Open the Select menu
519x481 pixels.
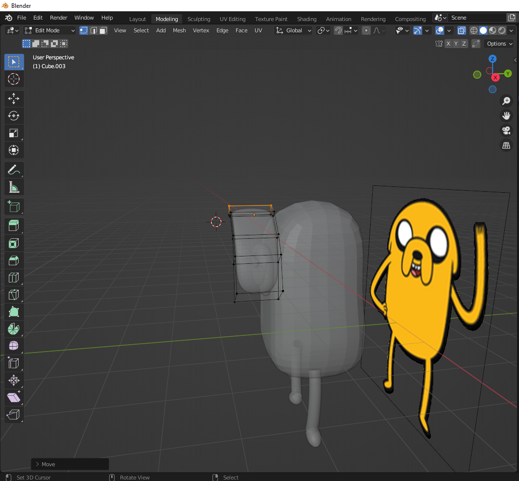[x=141, y=30]
